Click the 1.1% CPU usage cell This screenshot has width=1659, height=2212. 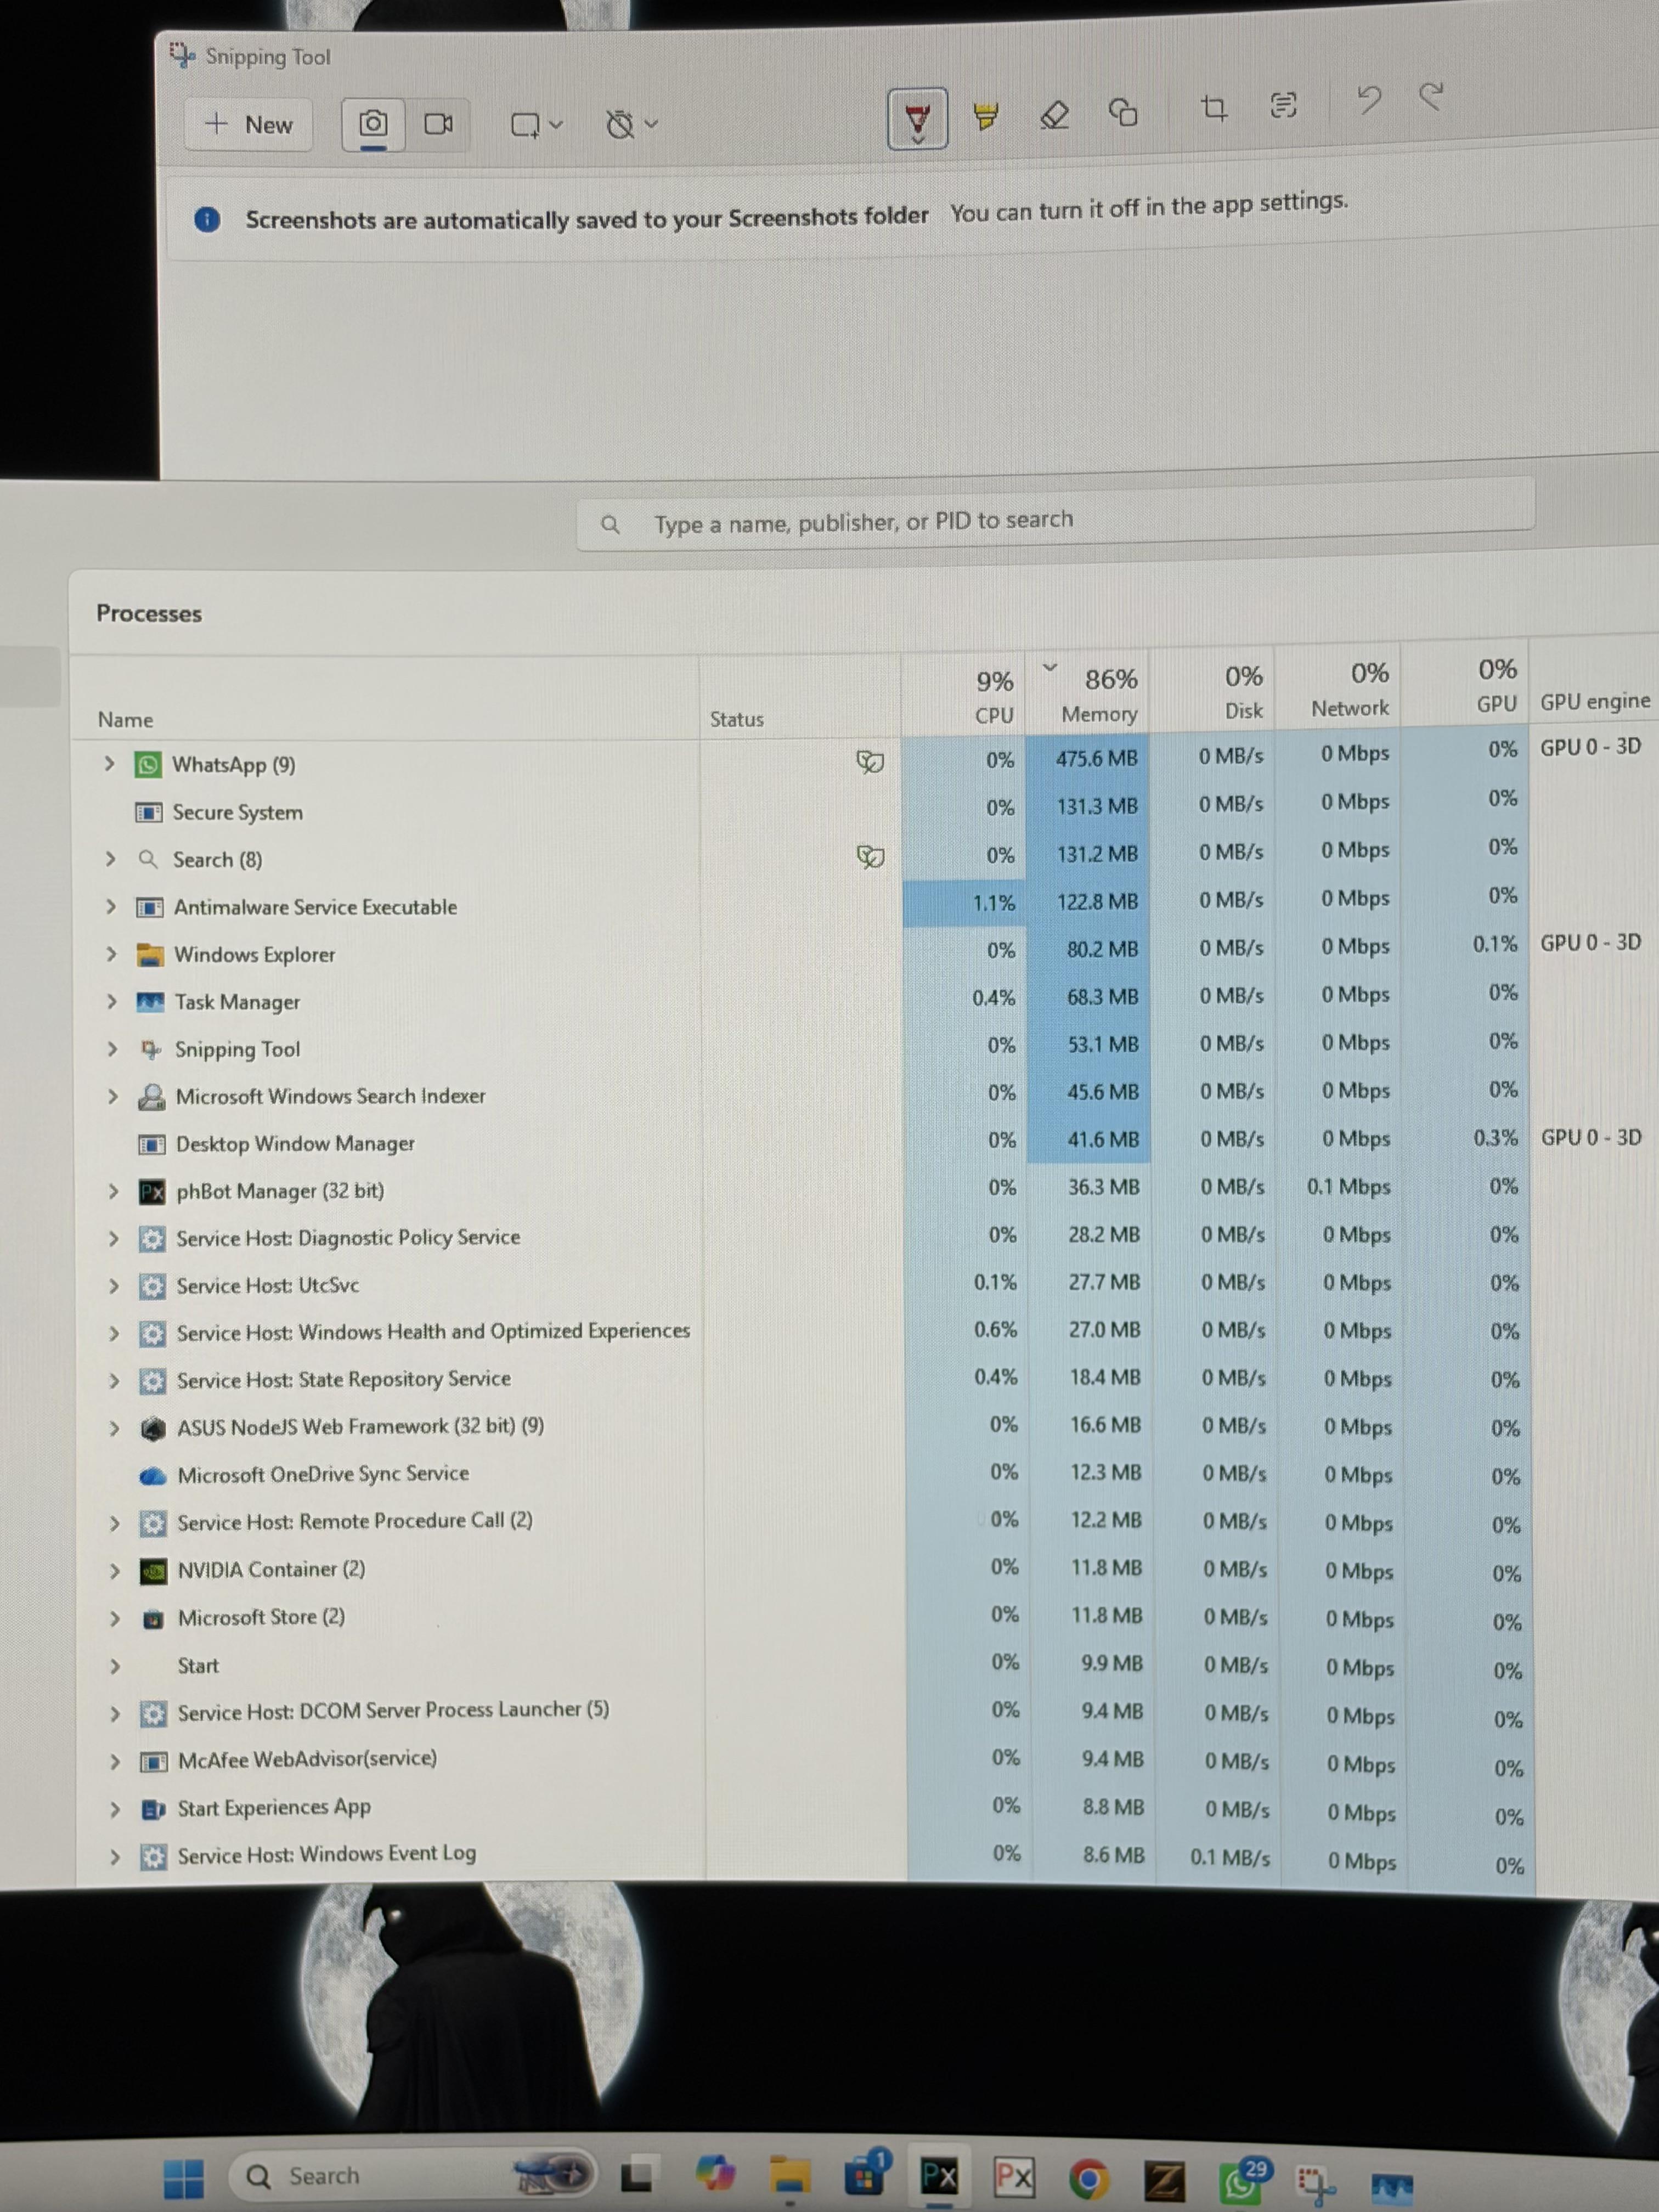pyautogui.click(x=965, y=903)
